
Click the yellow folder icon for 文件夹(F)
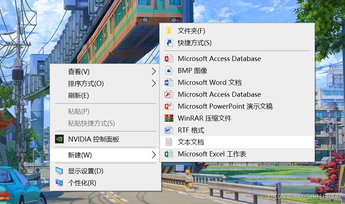169,31
